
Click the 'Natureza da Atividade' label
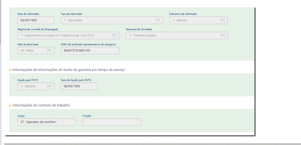click(139, 29)
